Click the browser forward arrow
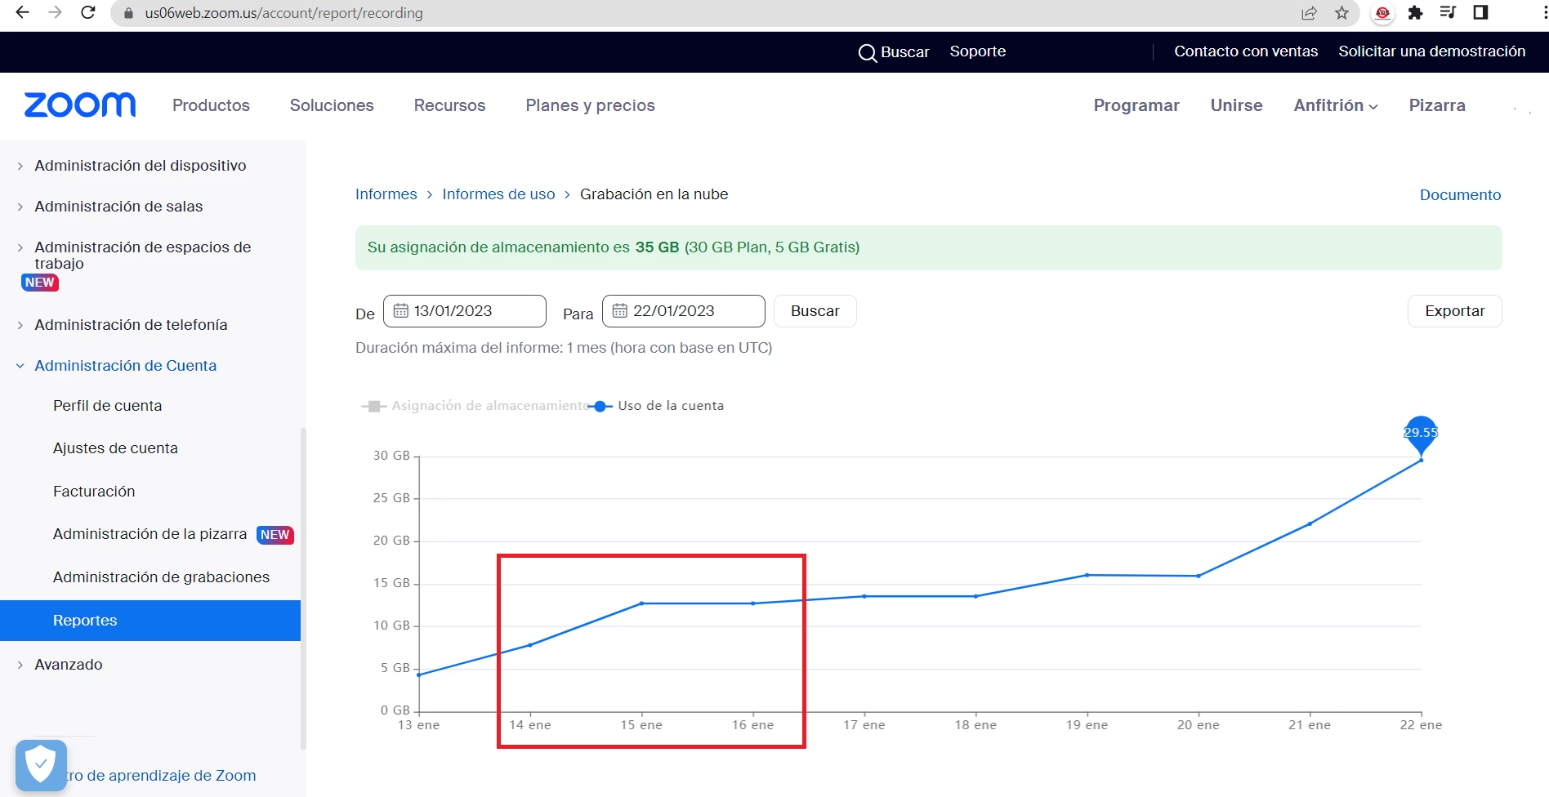This screenshot has height=797, width=1549. coord(55,12)
